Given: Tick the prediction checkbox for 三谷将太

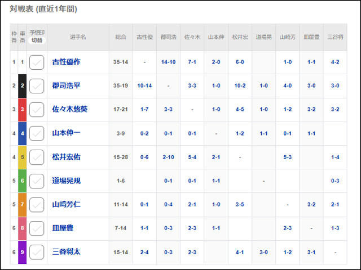Looking at the screenshot, I should (x=37, y=251).
